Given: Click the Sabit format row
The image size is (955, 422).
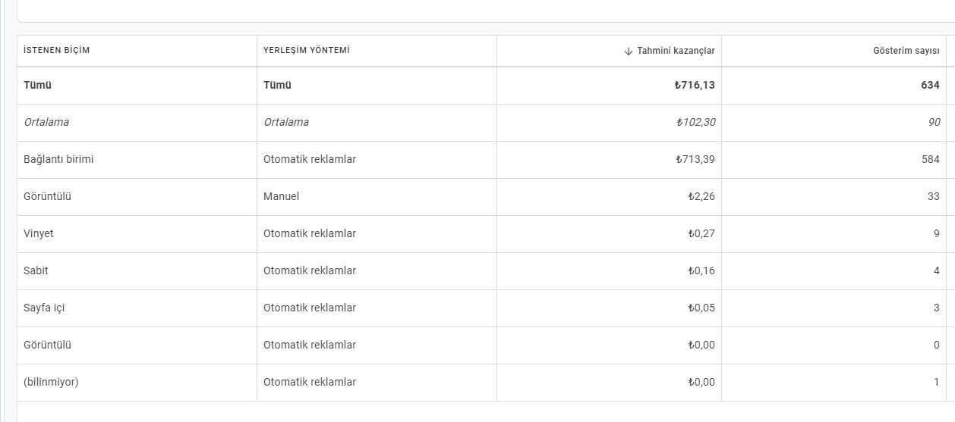Looking at the screenshot, I should tap(485, 271).
